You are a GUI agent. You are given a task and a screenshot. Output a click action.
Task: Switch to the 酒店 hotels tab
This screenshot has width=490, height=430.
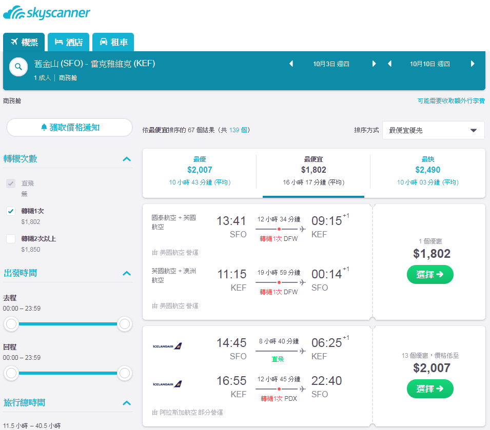tap(68, 42)
